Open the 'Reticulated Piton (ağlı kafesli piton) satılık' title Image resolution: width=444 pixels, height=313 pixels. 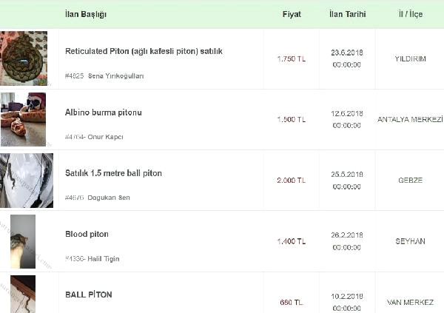point(144,52)
